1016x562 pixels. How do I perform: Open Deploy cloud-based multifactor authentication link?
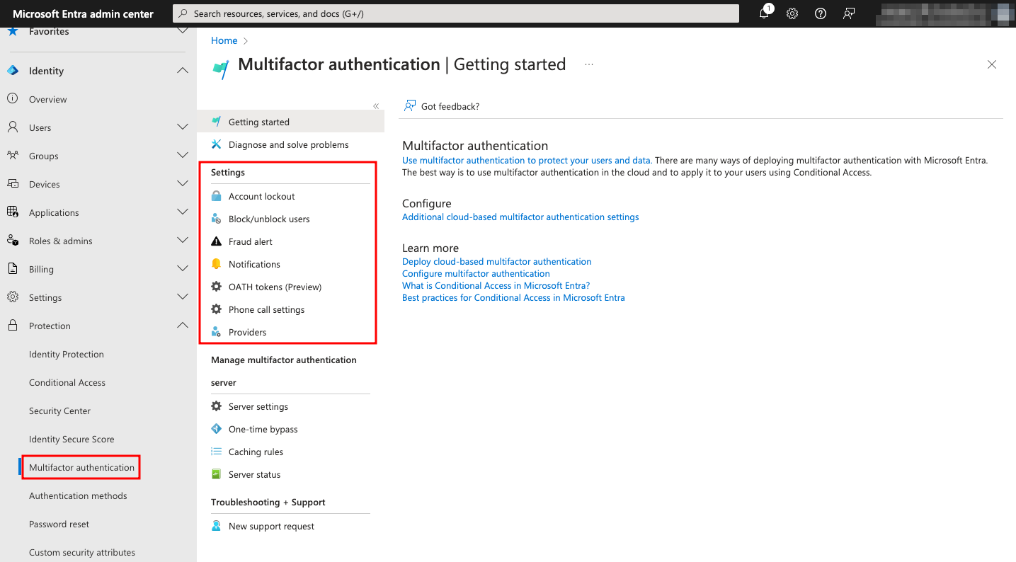(497, 262)
